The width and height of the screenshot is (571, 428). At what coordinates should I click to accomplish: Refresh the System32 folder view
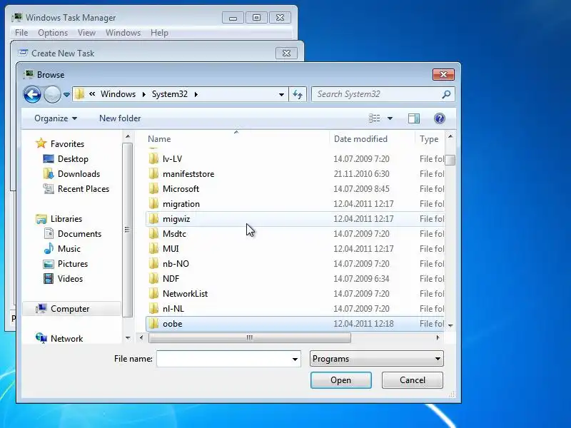[x=298, y=95]
